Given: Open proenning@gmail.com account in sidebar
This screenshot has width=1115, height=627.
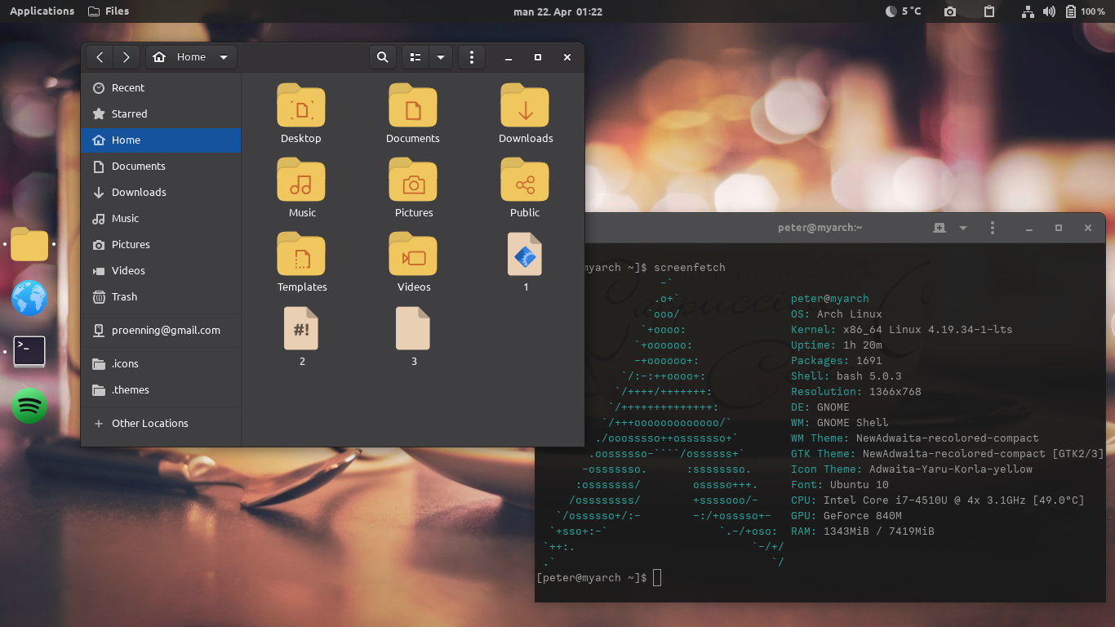Looking at the screenshot, I should (x=161, y=330).
